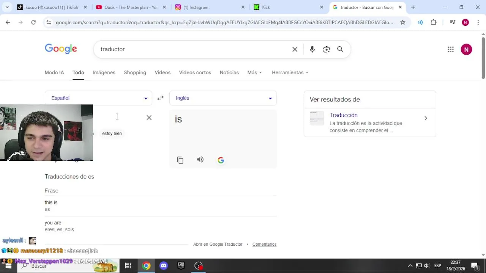The image size is (486, 273).
Task: Click the translated output 'is'
Action: [x=178, y=119]
